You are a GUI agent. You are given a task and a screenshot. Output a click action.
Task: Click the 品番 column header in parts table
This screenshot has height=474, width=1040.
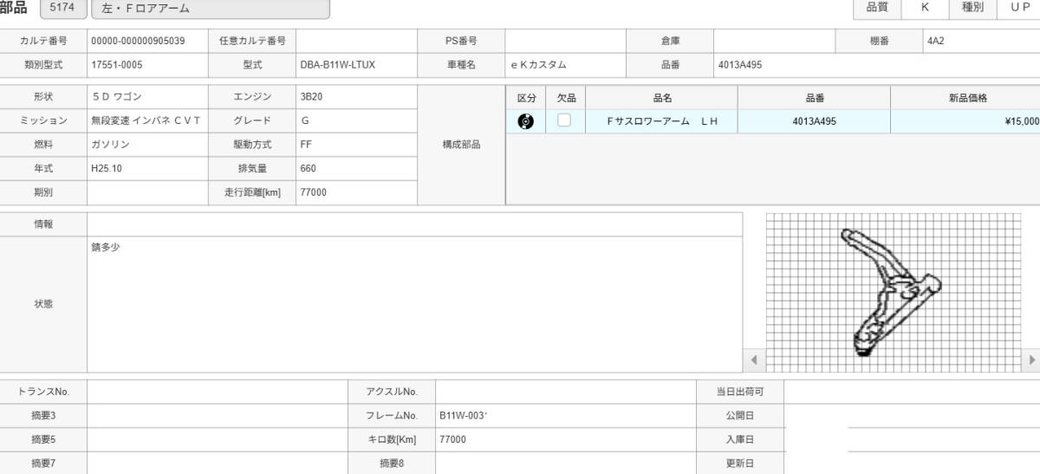coord(814,99)
